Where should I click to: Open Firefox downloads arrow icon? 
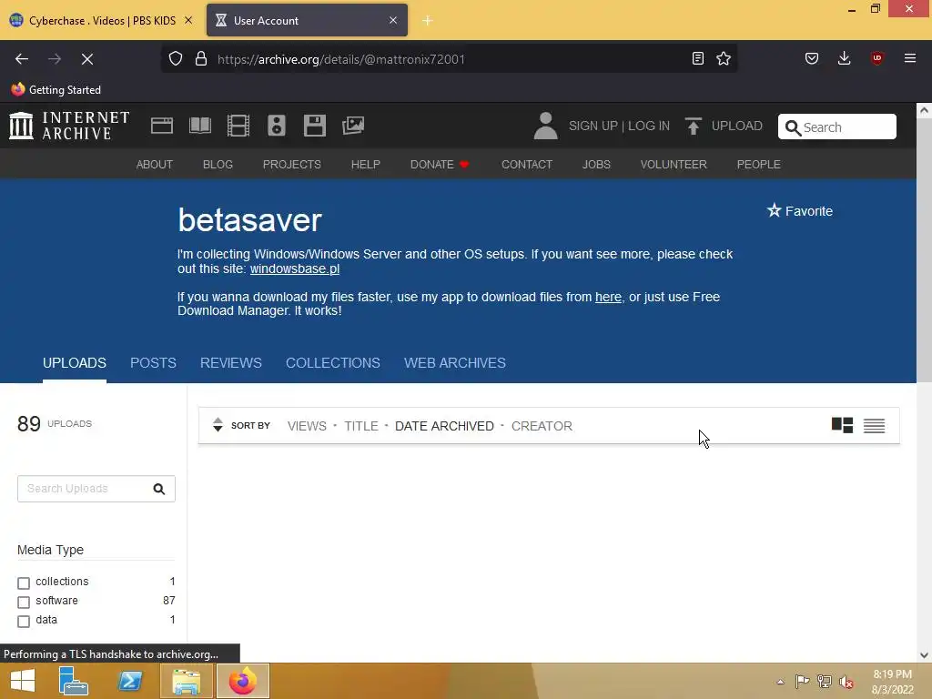(x=844, y=58)
